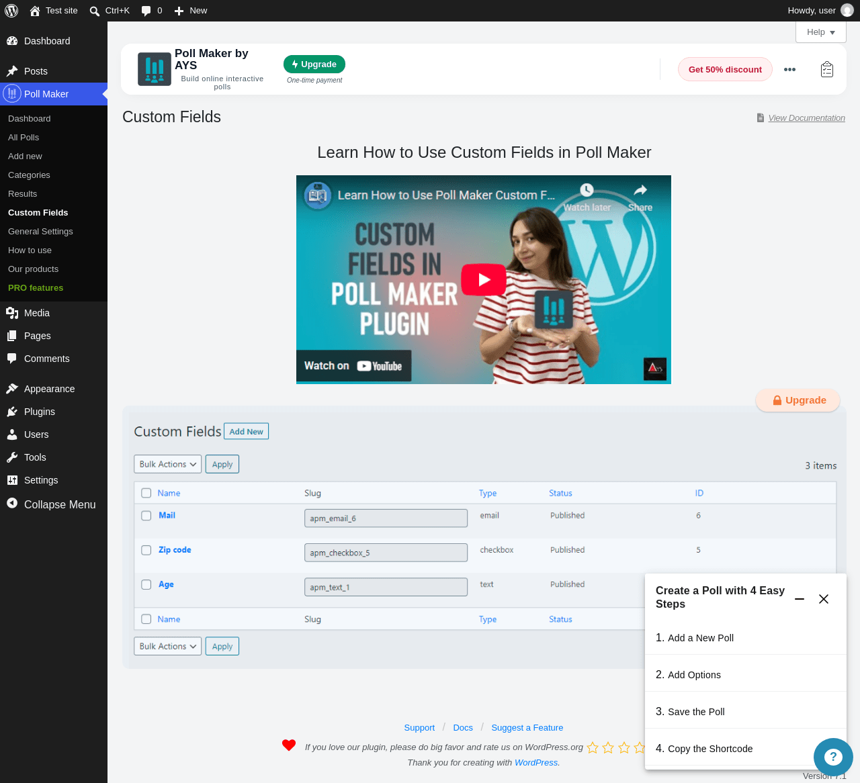Play the Custom Fields YouTube video
The height and width of the screenshot is (783, 860).
point(484,279)
